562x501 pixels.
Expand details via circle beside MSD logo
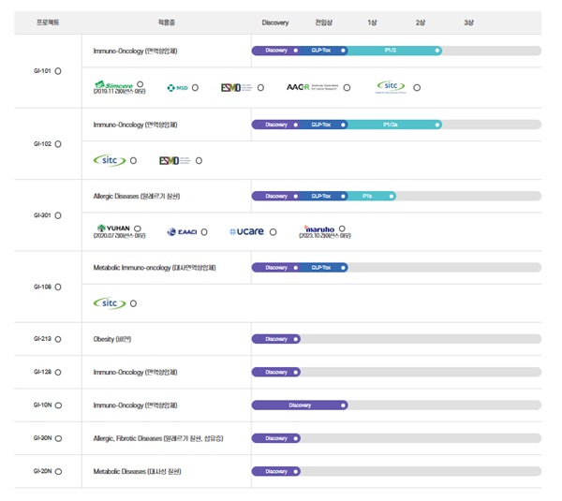pyautogui.click(x=195, y=88)
